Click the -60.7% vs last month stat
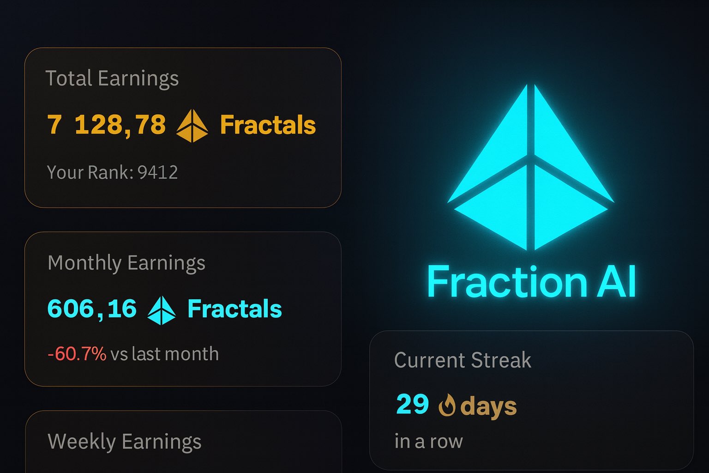 tap(133, 353)
